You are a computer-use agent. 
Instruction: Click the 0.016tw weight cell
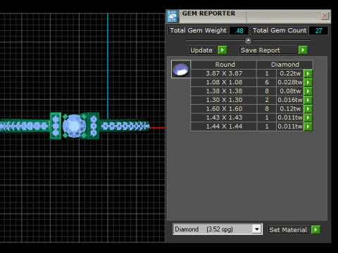(290, 100)
